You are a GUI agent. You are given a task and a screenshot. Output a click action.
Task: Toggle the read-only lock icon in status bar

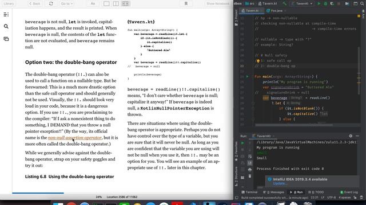355,198
